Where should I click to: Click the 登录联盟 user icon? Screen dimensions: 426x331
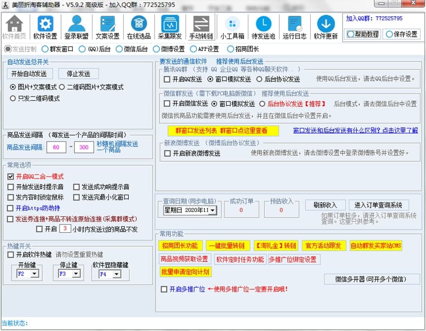pos(76,25)
